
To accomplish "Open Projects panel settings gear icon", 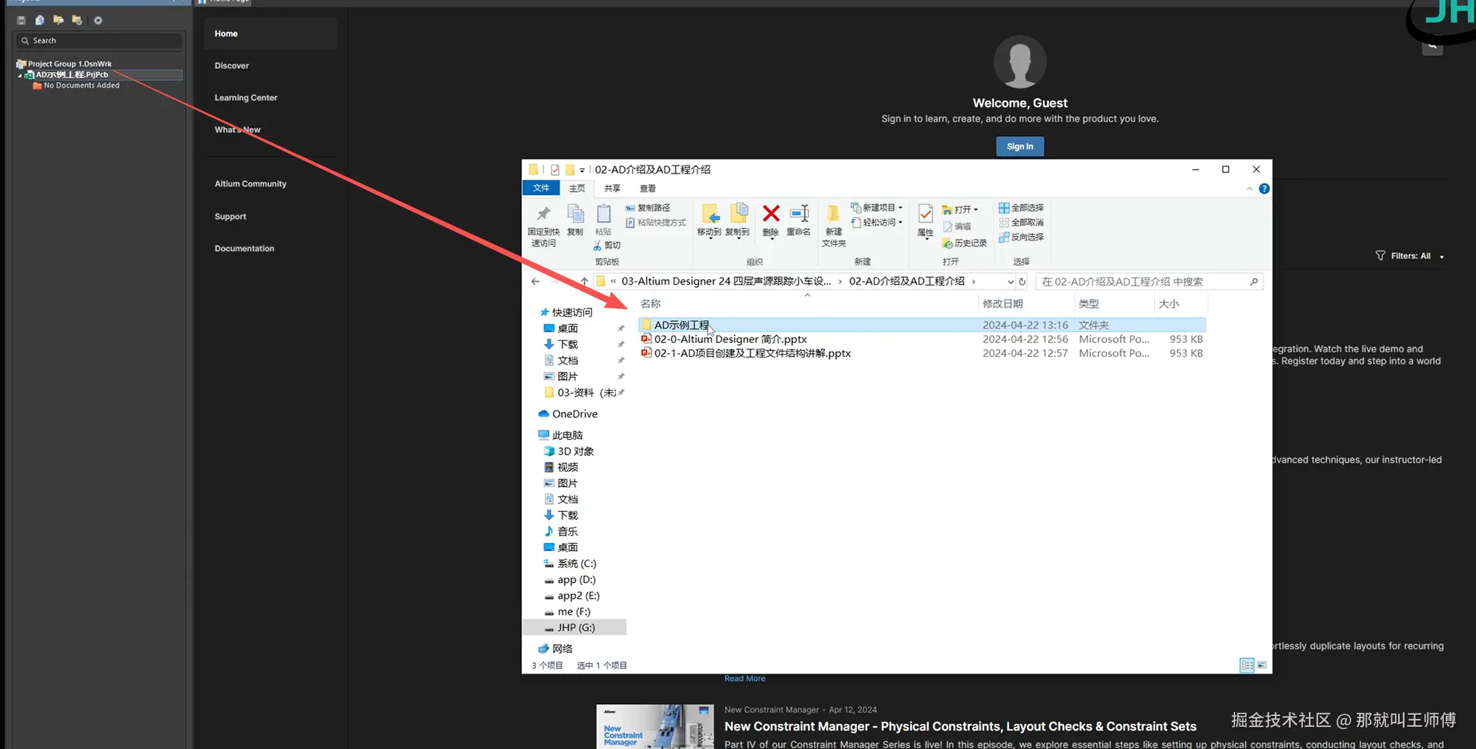I will (98, 20).
